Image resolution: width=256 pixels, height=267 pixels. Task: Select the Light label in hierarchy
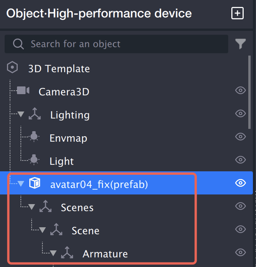click(62, 161)
